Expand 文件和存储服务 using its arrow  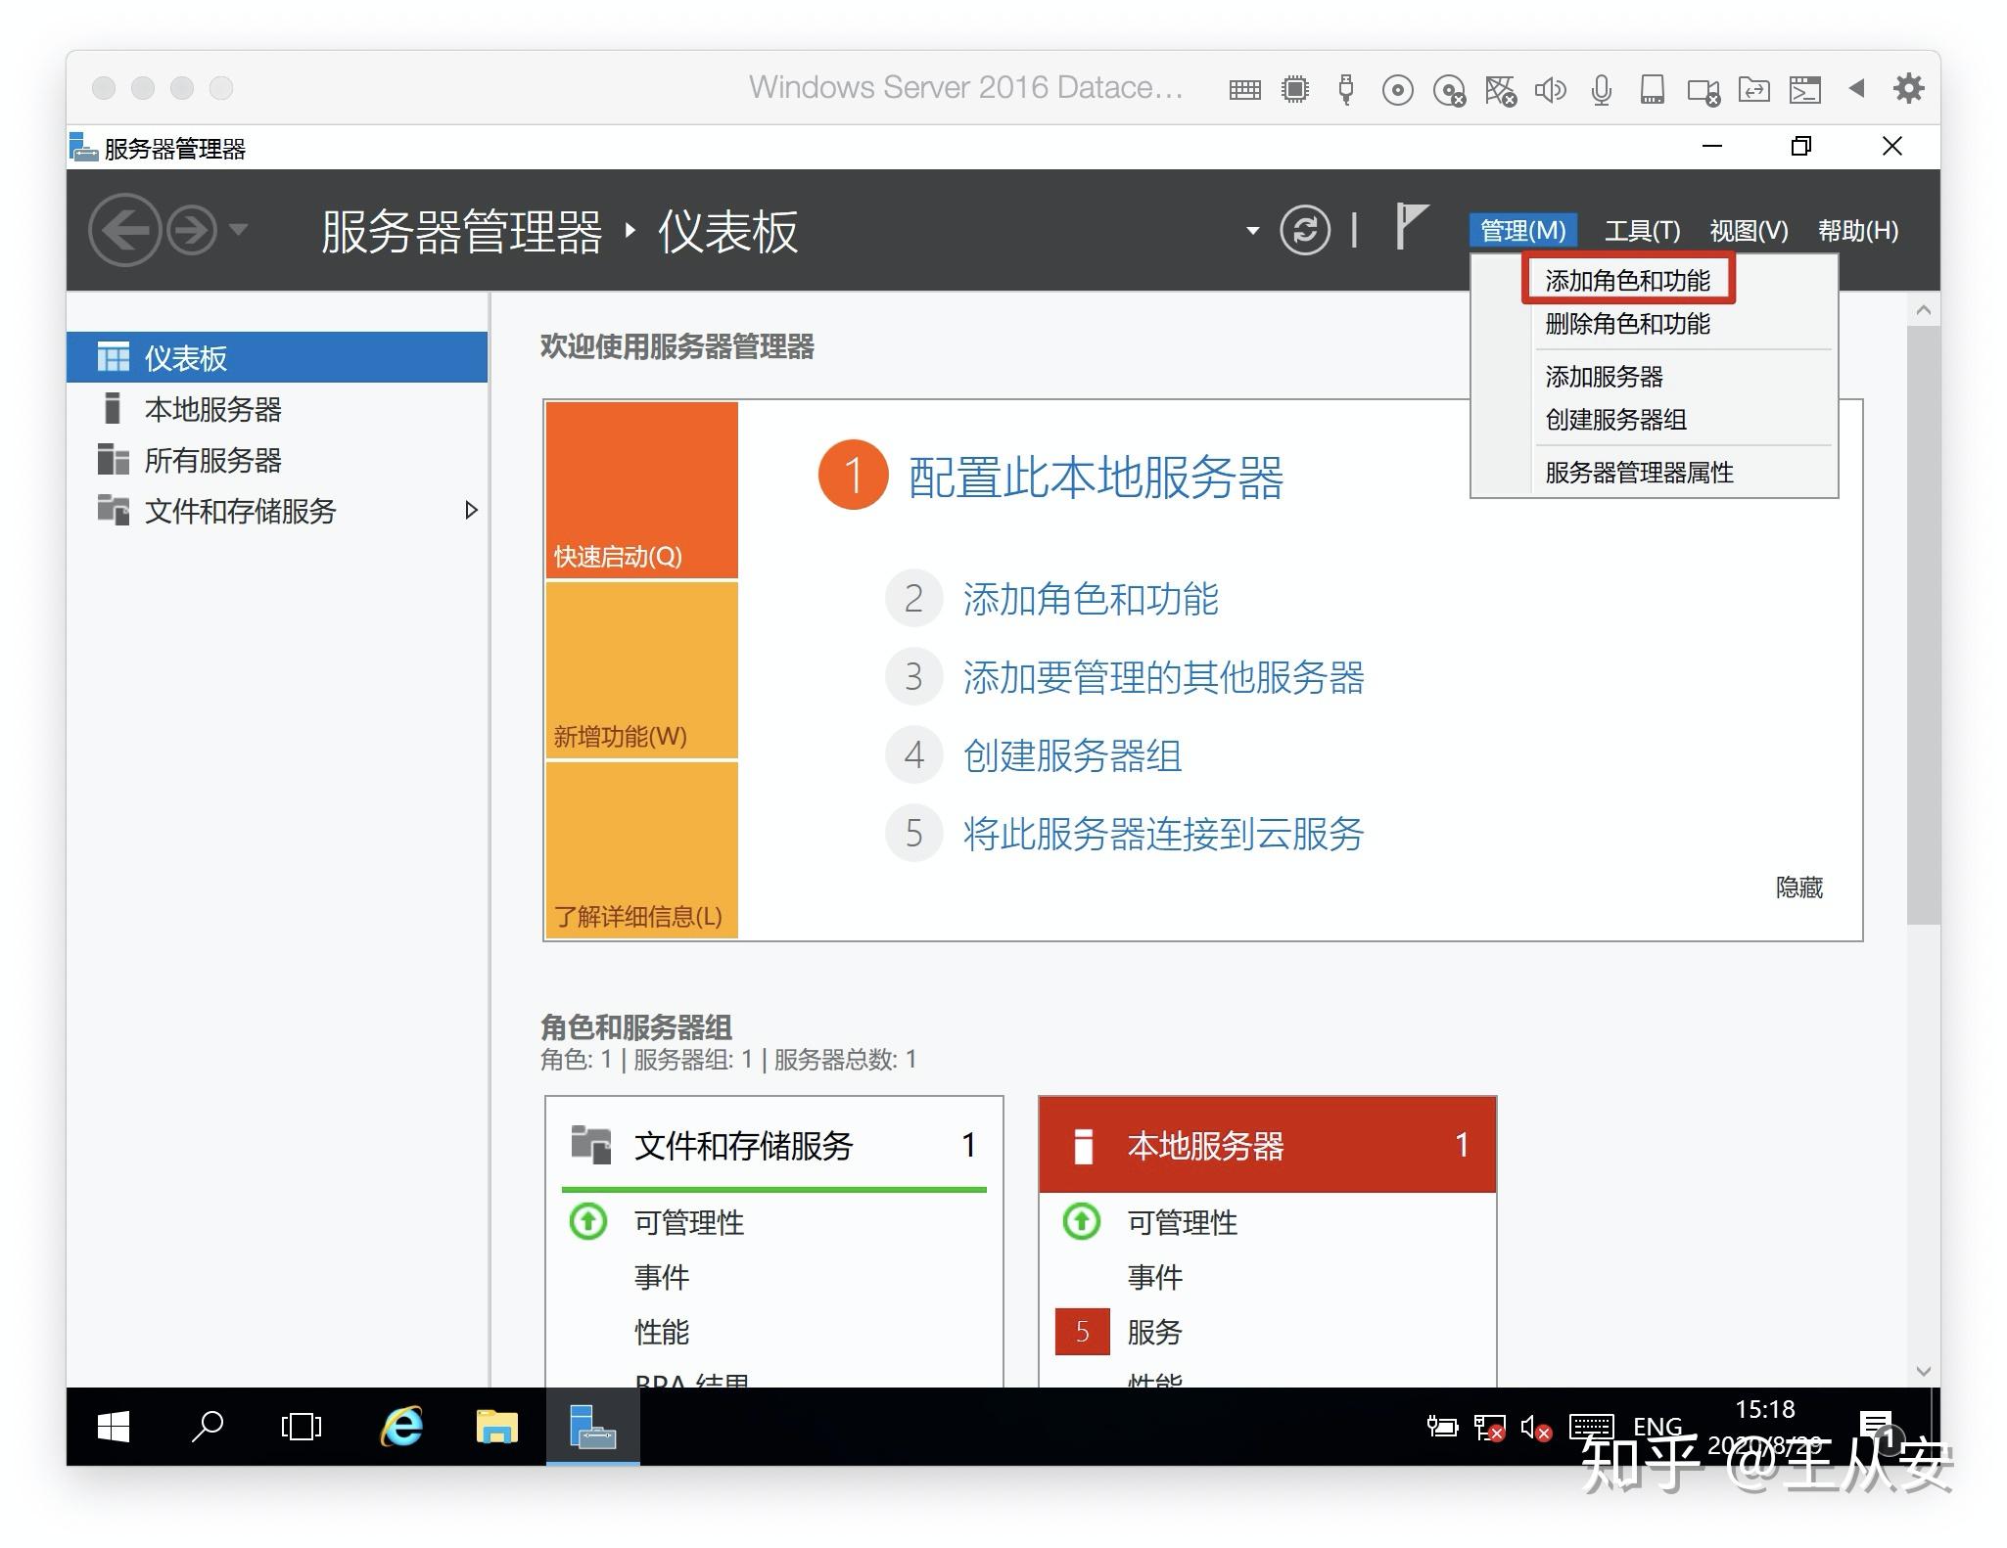[472, 510]
